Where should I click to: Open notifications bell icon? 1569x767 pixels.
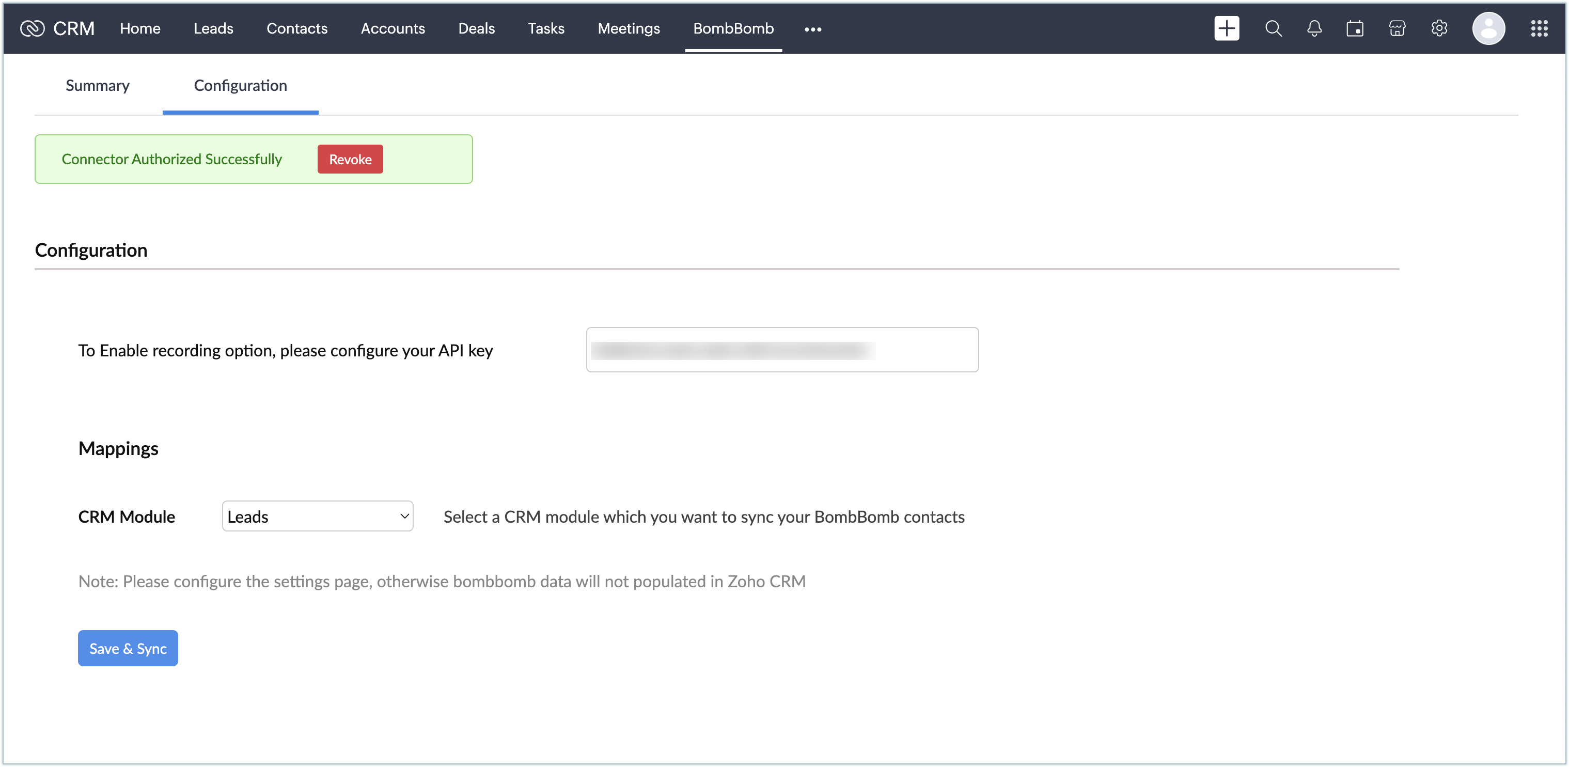(1314, 28)
